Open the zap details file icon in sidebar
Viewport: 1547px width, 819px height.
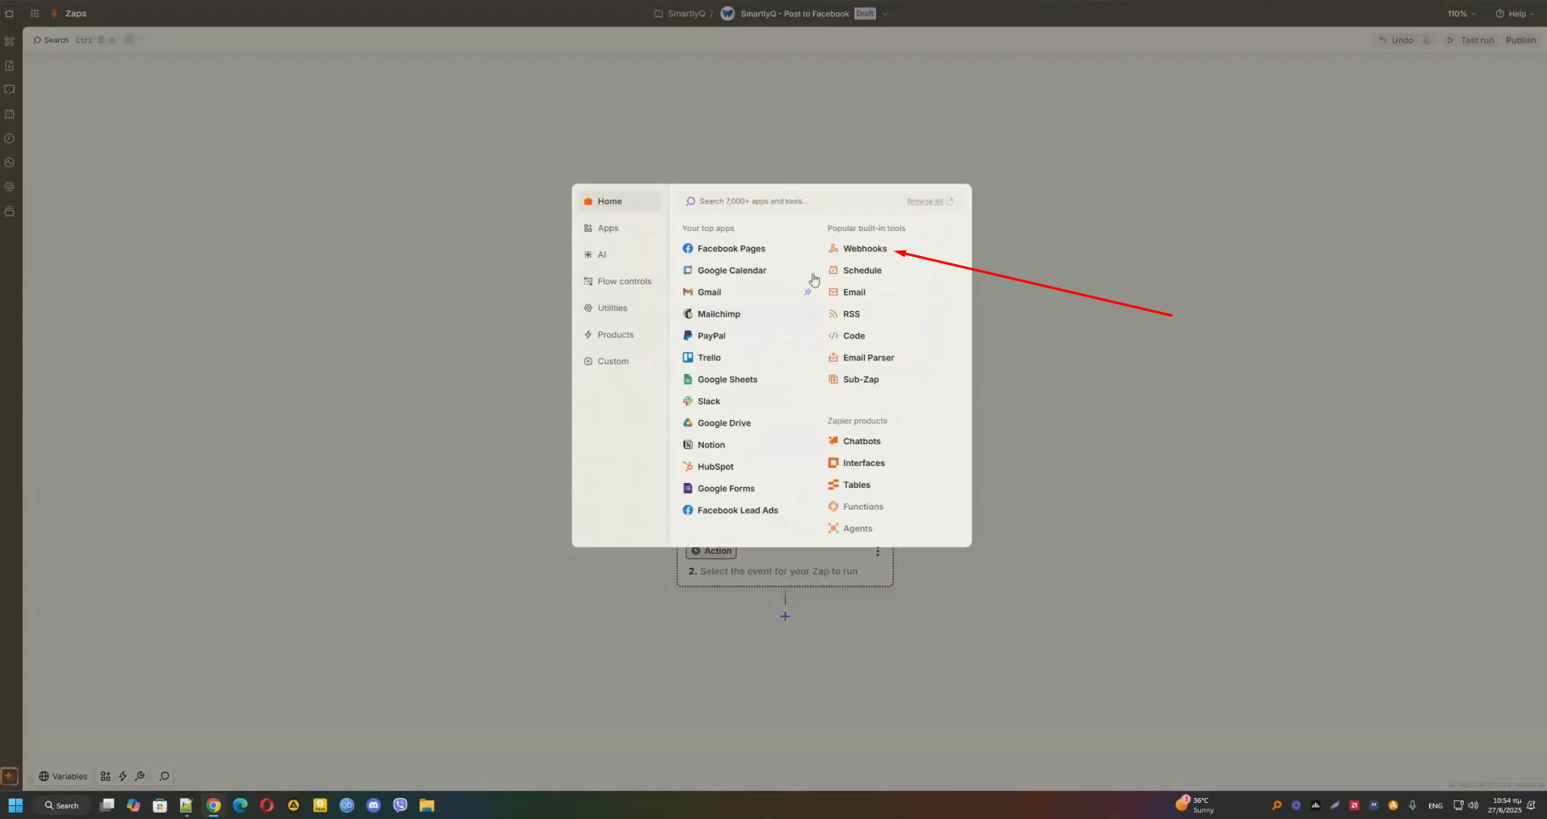tap(10, 65)
